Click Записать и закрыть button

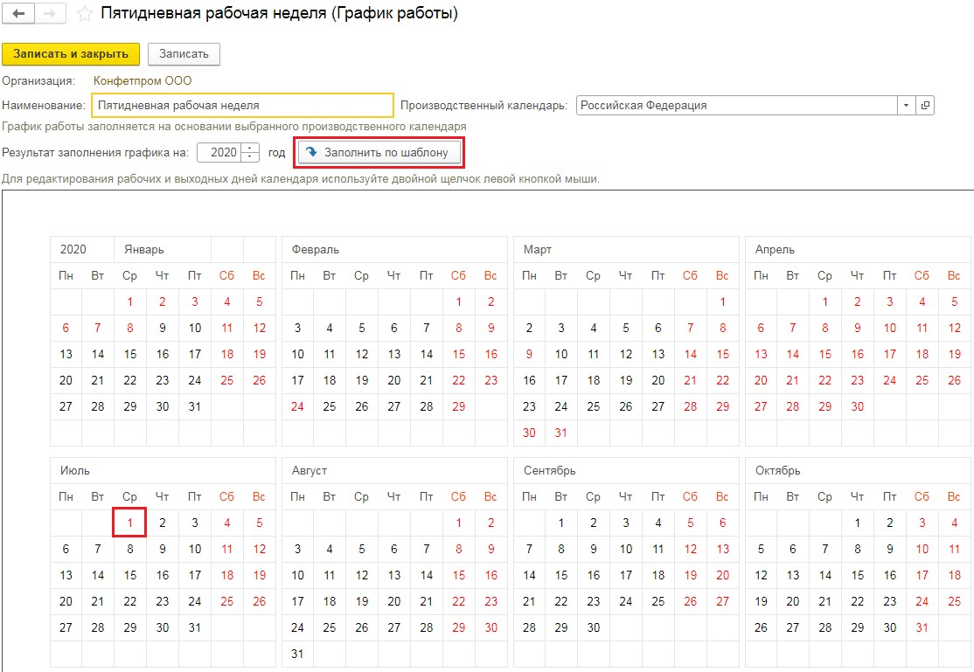point(71,54)
